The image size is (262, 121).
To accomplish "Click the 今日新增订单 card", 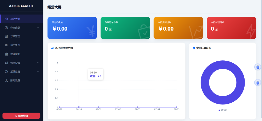I will pos(231,28).
